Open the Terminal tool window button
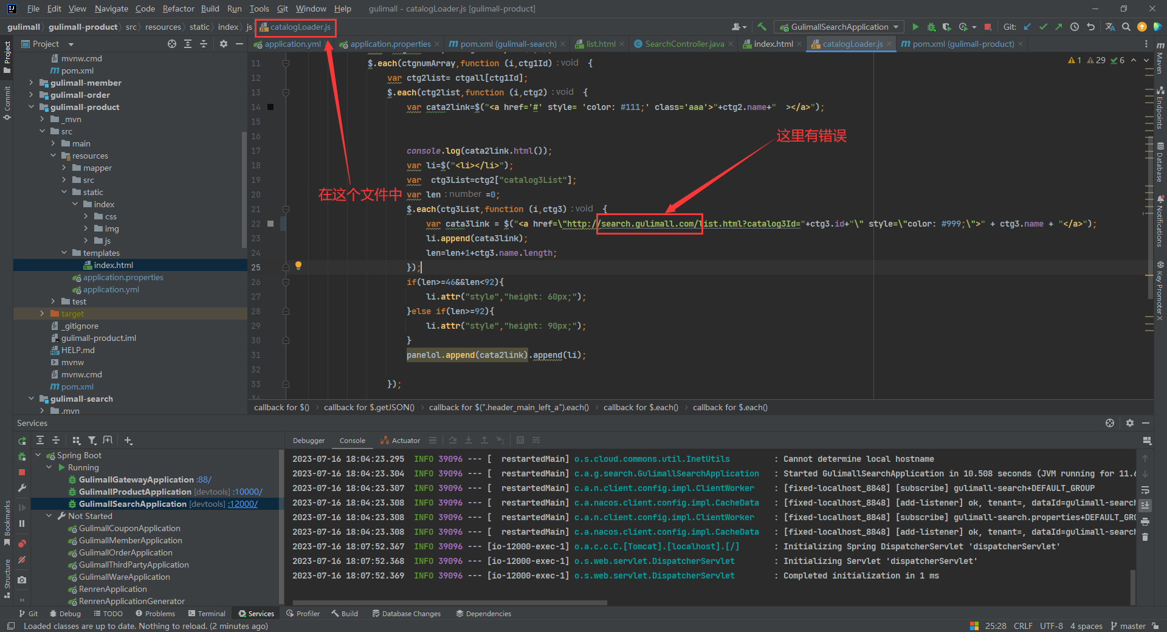 207,614
